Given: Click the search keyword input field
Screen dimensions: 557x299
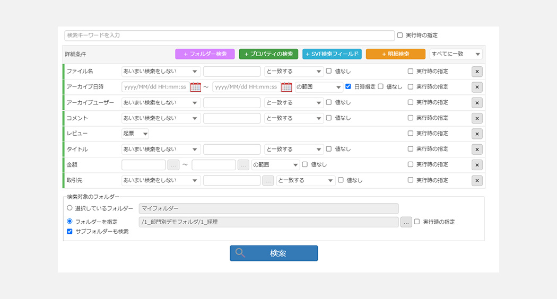Looking at the screenshot, I should 229,36.
